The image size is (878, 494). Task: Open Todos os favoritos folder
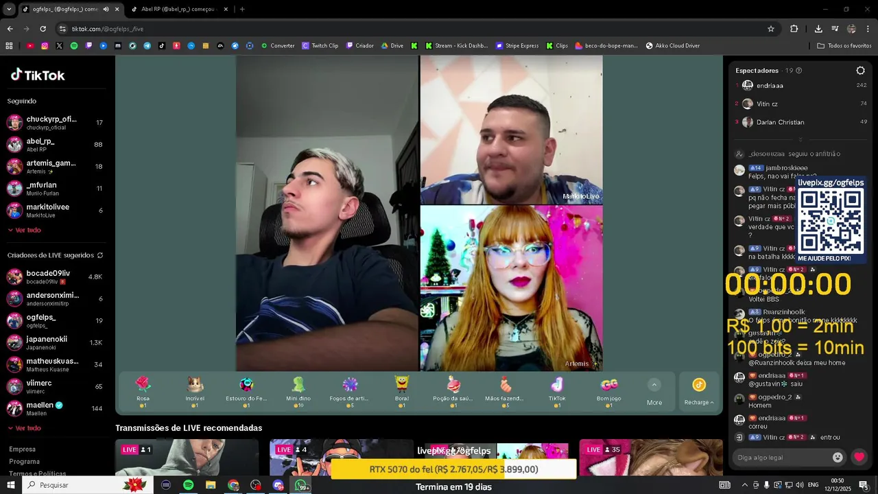844,46
